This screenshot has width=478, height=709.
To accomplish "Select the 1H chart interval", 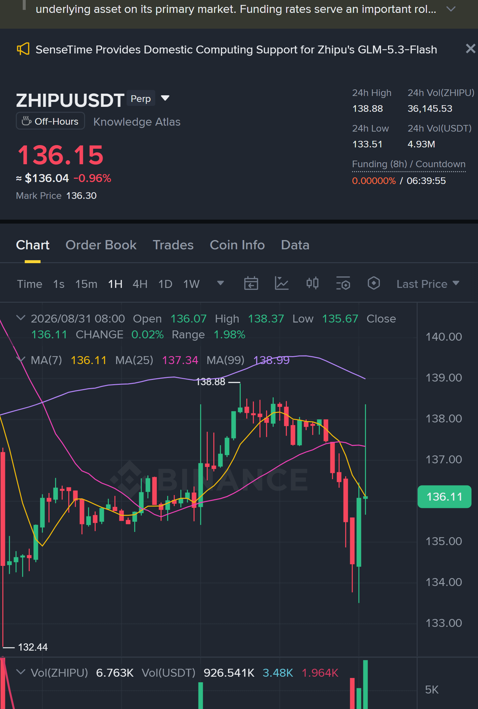I will pyautogui.click(x=115, y=284).
